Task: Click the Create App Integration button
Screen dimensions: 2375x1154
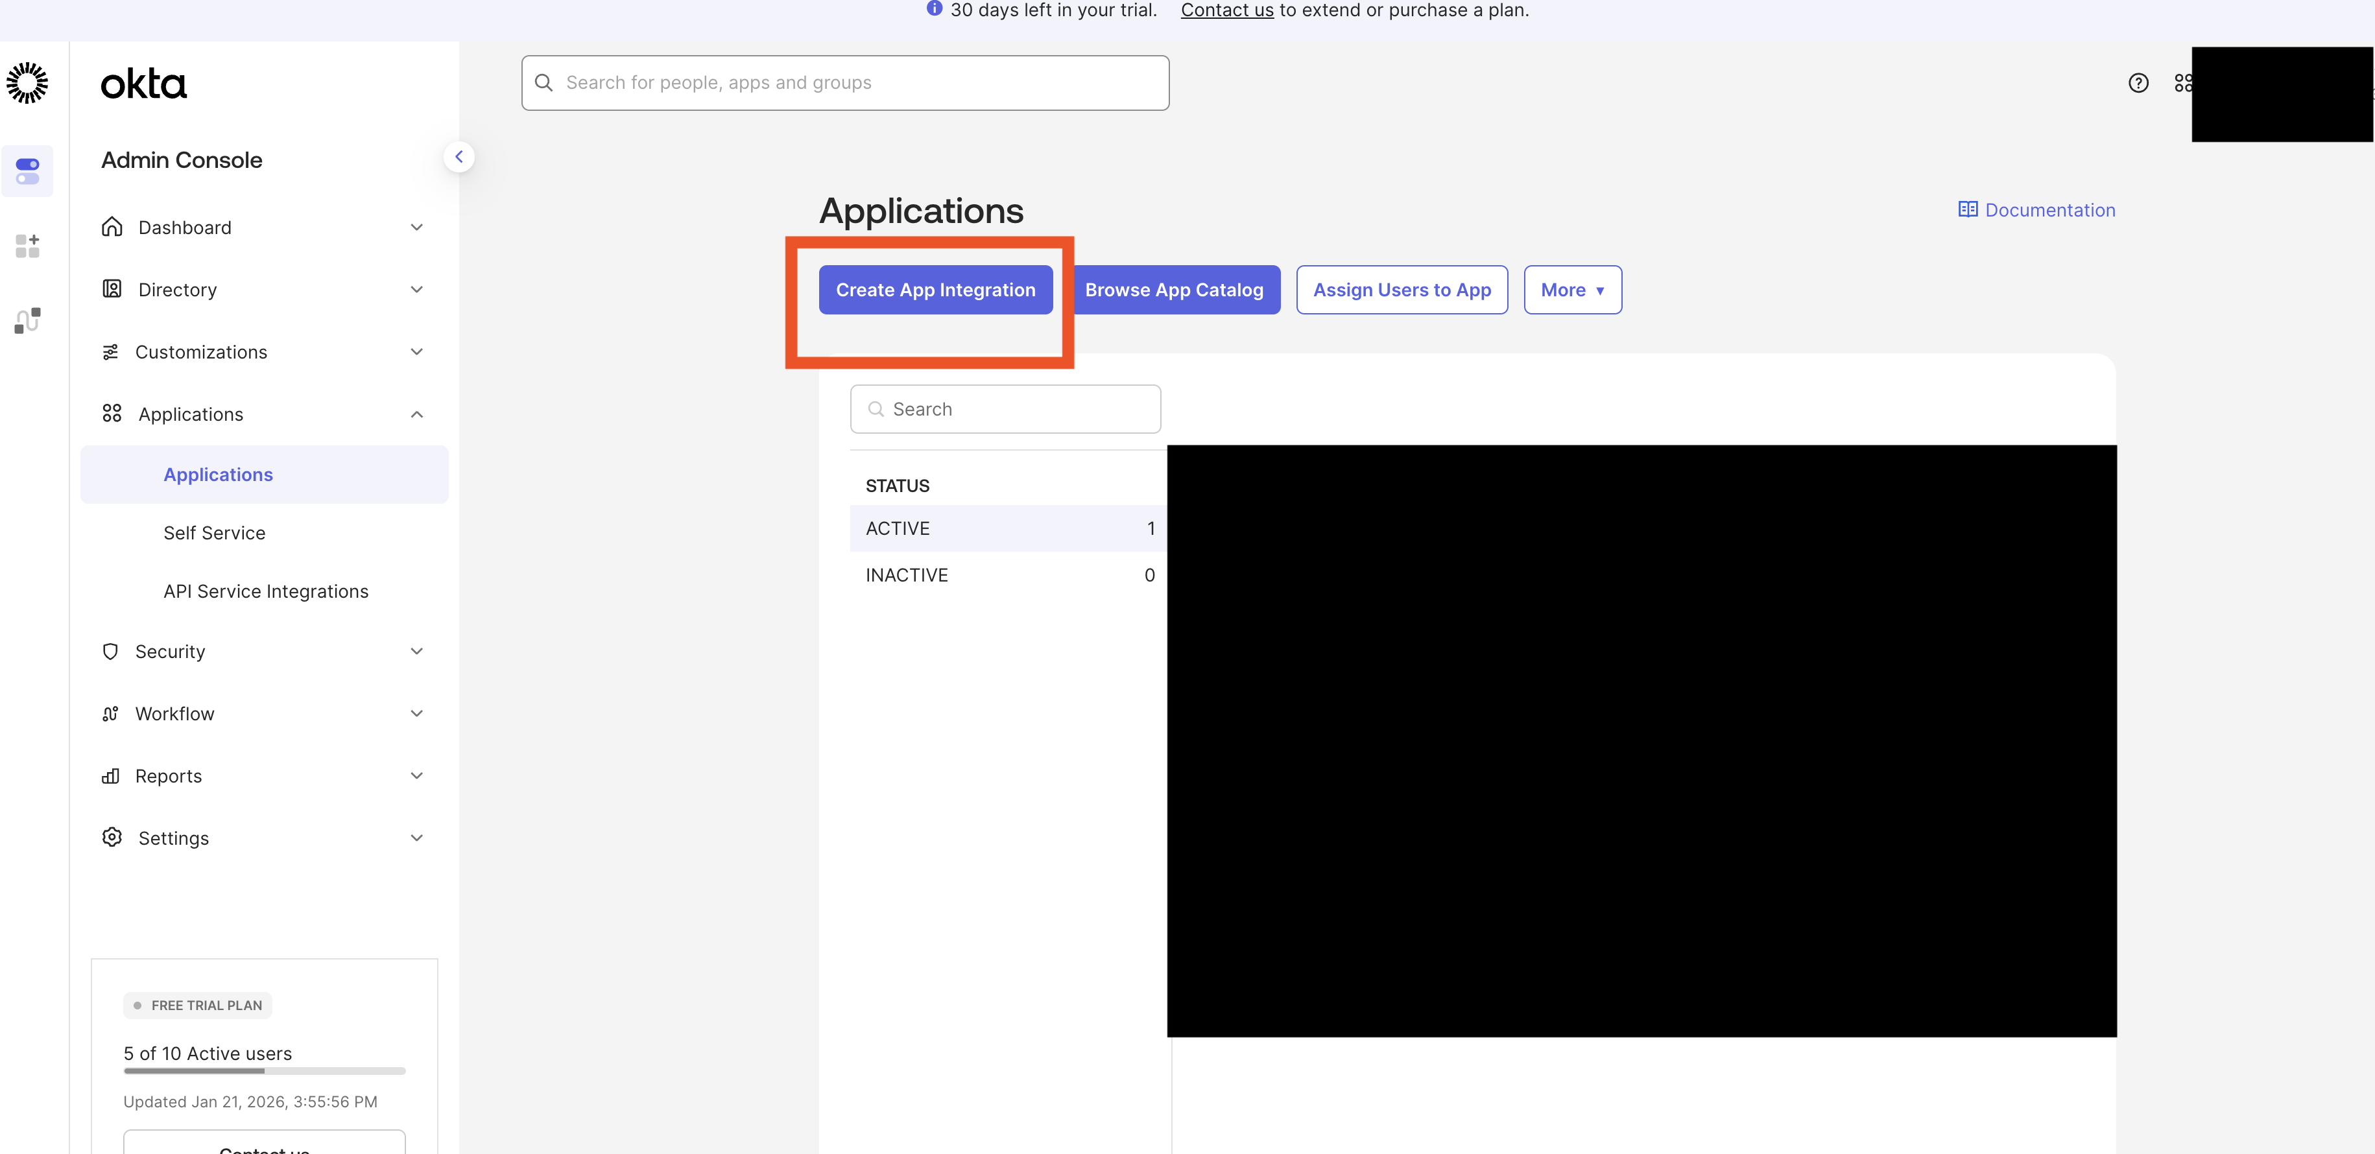Action: point(935,289)
